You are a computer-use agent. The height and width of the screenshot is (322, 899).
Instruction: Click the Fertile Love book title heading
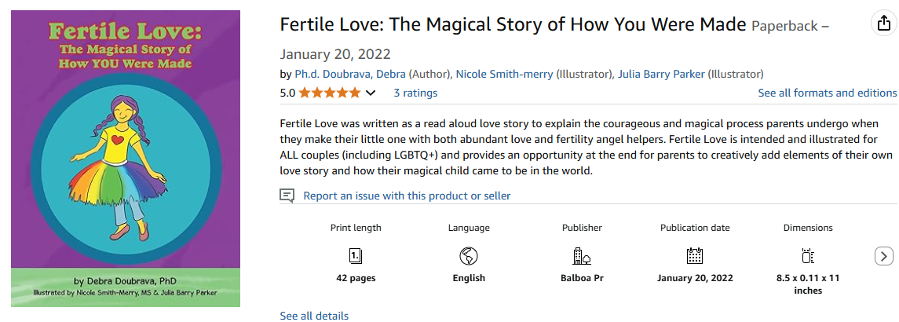[513, 24]
